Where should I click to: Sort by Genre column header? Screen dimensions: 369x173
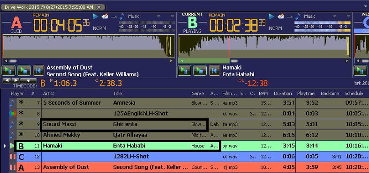(198, 94)
